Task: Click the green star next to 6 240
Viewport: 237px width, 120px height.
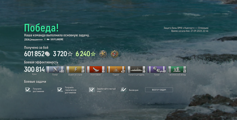Action: [93, 54]
